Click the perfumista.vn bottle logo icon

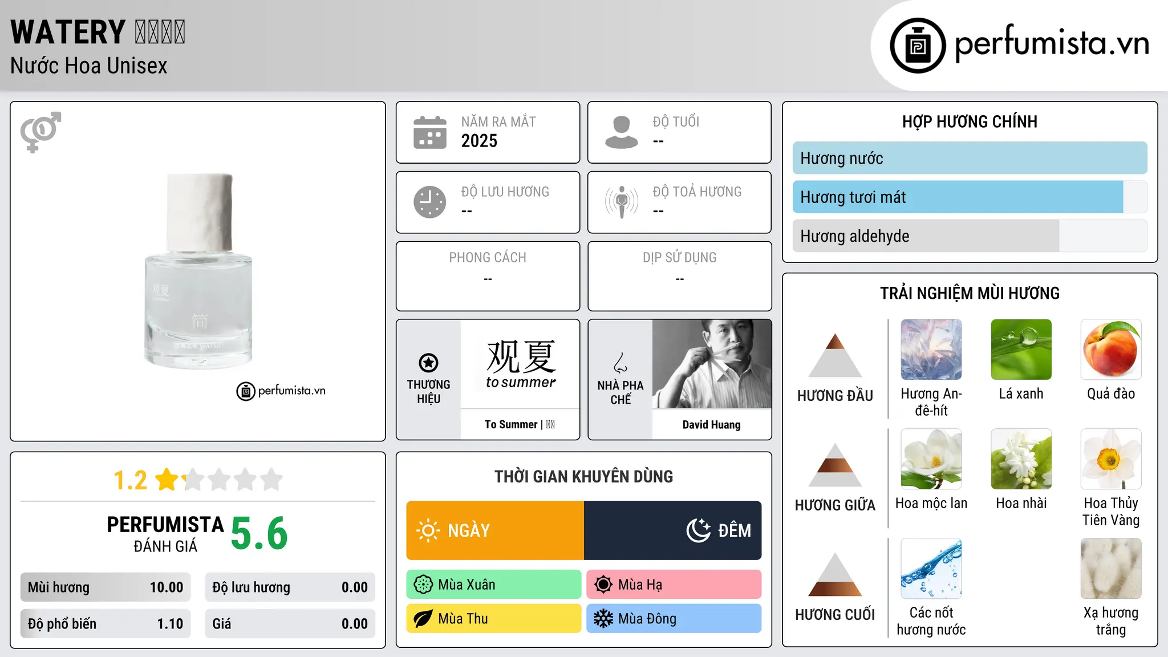click(x=918, y=46)
